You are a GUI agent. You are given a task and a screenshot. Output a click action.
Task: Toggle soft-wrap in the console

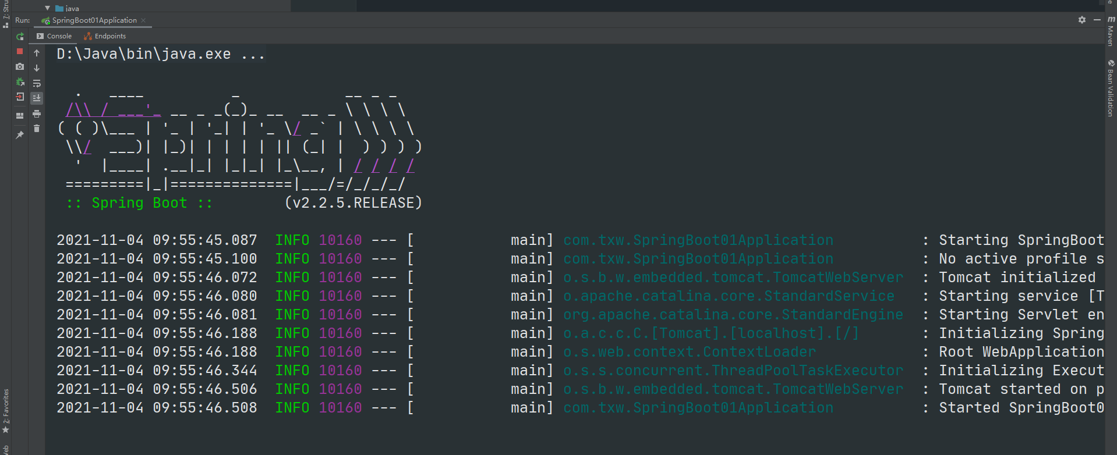click(x=37, y=83)
